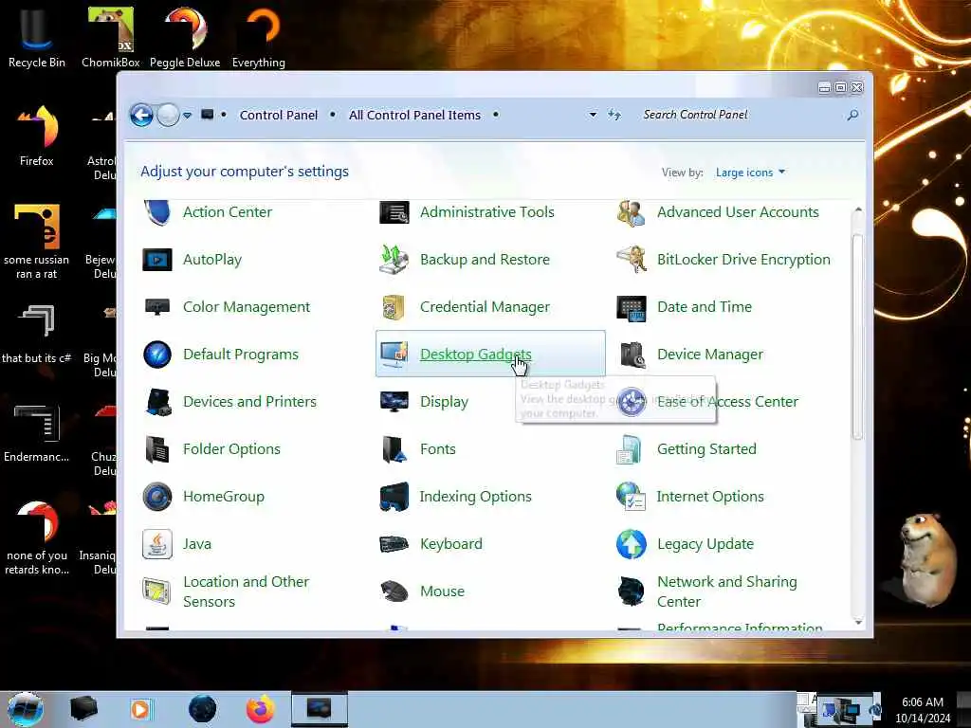Expand the address bar history dropdown arrow
The image size is (971, 728).
tap(593, 115)
